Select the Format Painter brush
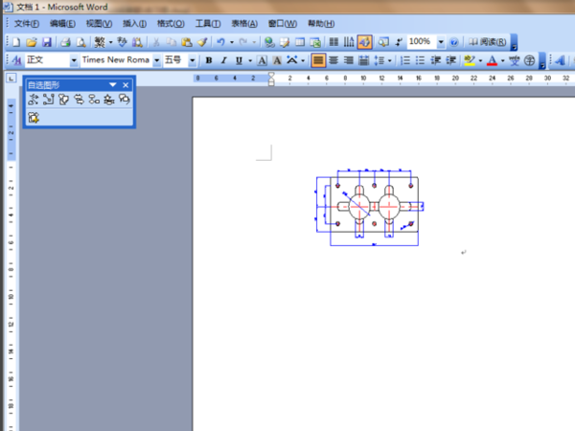This screenshot has height=431, width=575. click(202, 42)
